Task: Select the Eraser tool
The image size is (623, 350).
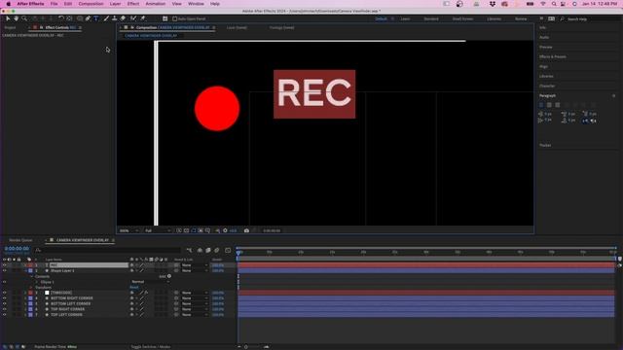Action: tap(124, 18)
